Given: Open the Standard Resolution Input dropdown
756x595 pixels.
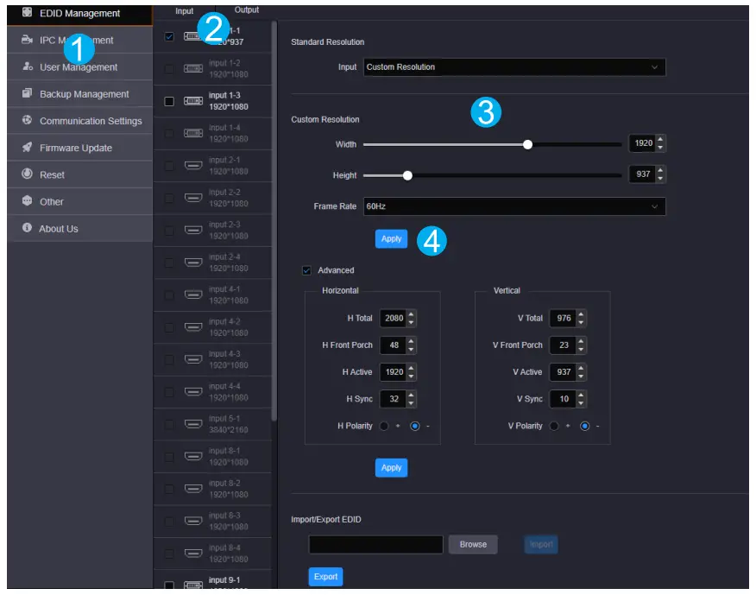Looking at the screenshot, I should tap(514, 67).
